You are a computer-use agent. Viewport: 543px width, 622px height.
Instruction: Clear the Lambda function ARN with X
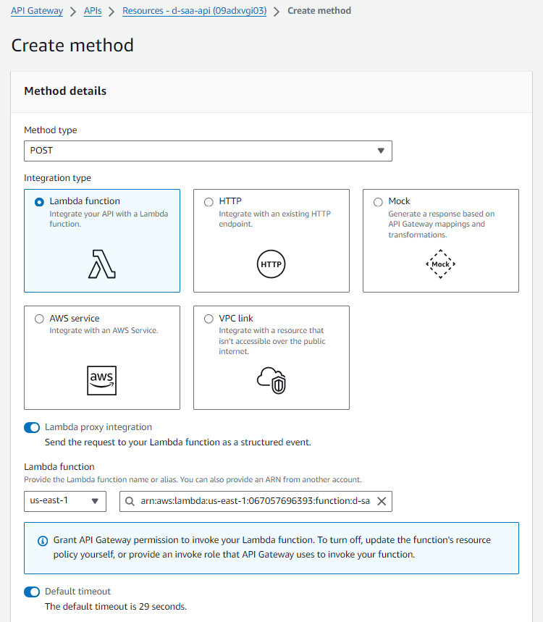382,501
